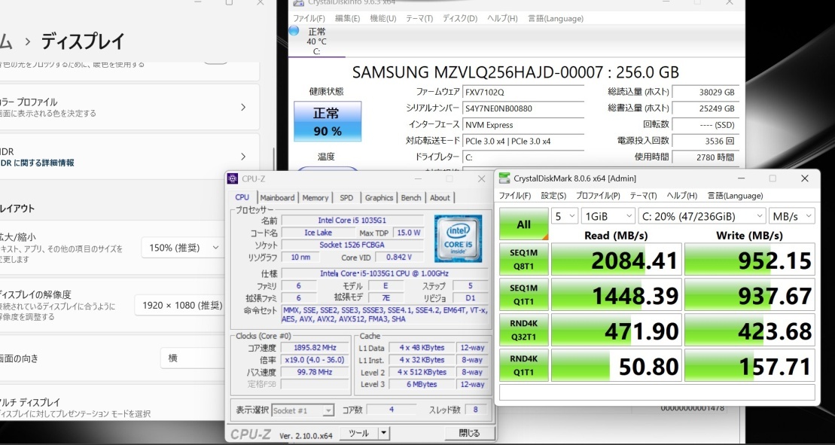Open the MB/s unit dropdown

point(792,216)
